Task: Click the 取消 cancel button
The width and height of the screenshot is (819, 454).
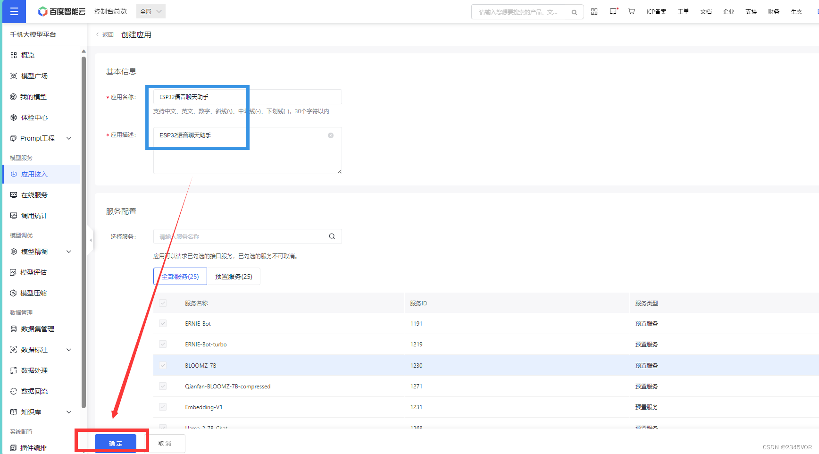Action: coord(165,444)
